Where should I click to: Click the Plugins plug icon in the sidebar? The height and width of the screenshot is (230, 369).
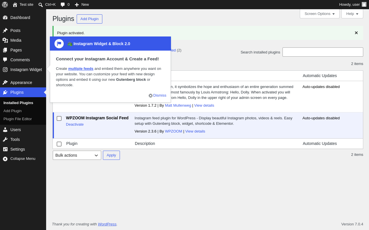pyautogui.click(x=5, y=92)
